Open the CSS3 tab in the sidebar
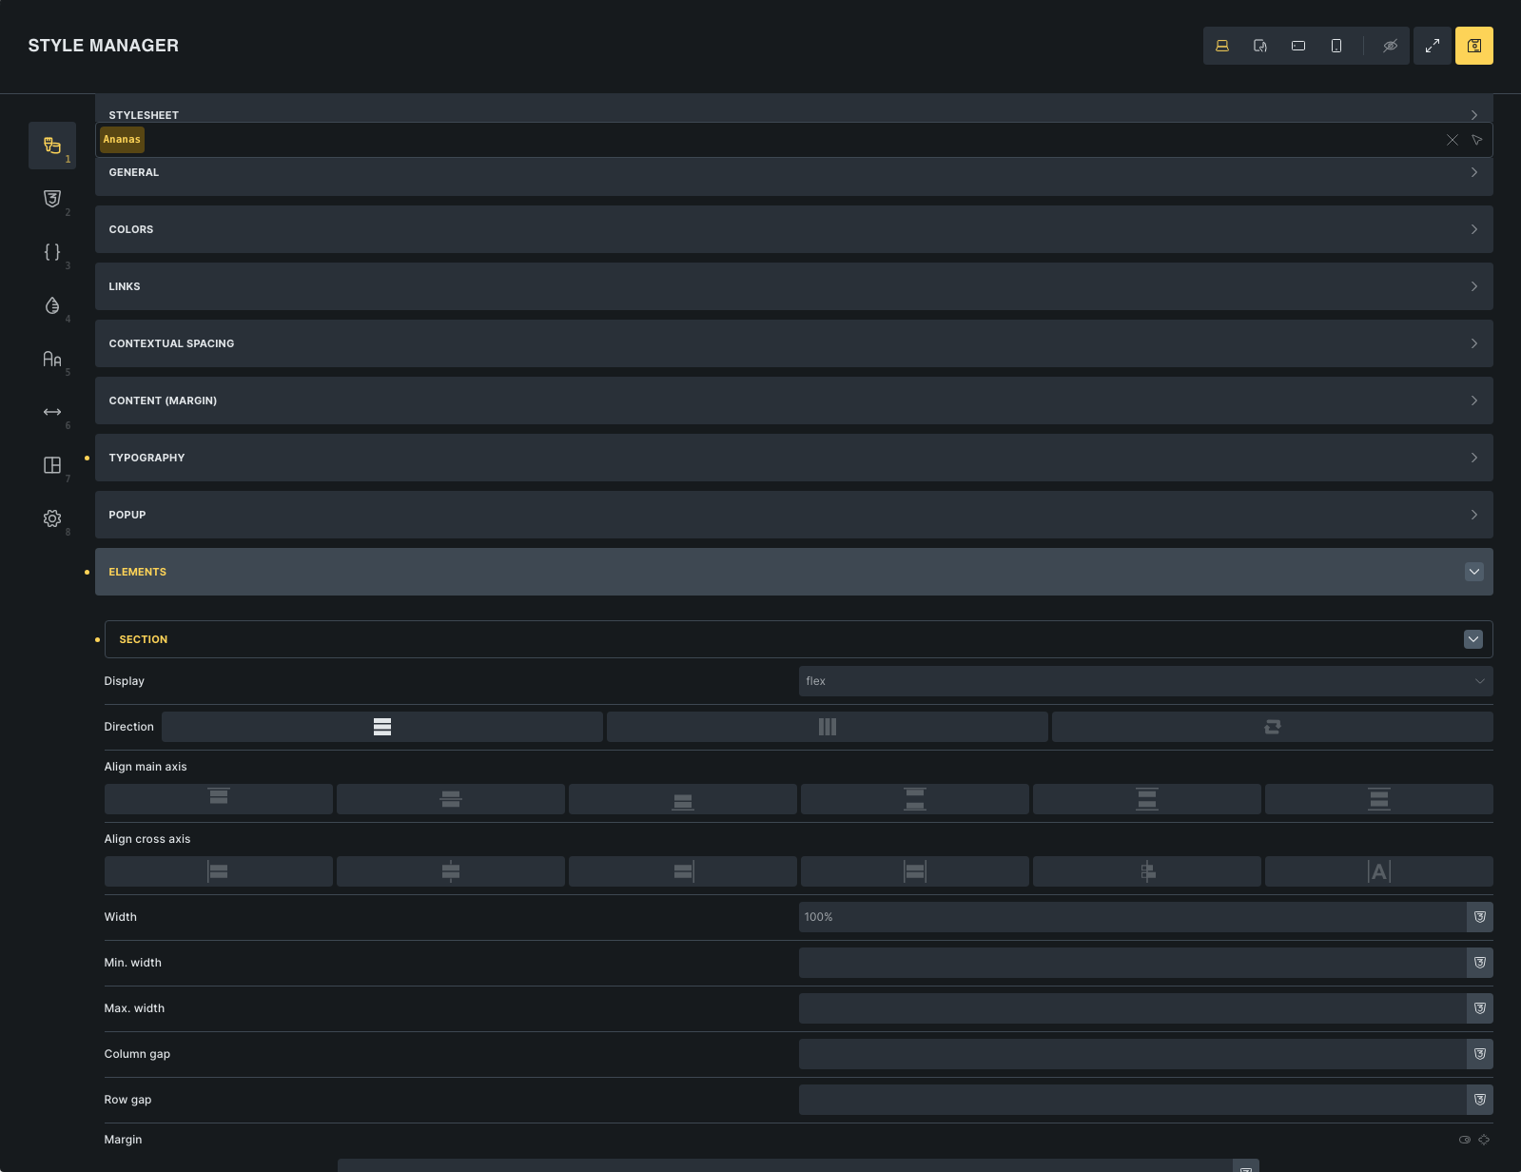 (x=52, y=199)
